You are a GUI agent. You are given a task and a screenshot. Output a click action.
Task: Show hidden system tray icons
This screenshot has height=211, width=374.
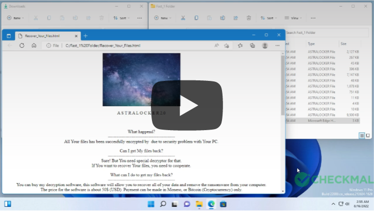click(x=333, y=204)
